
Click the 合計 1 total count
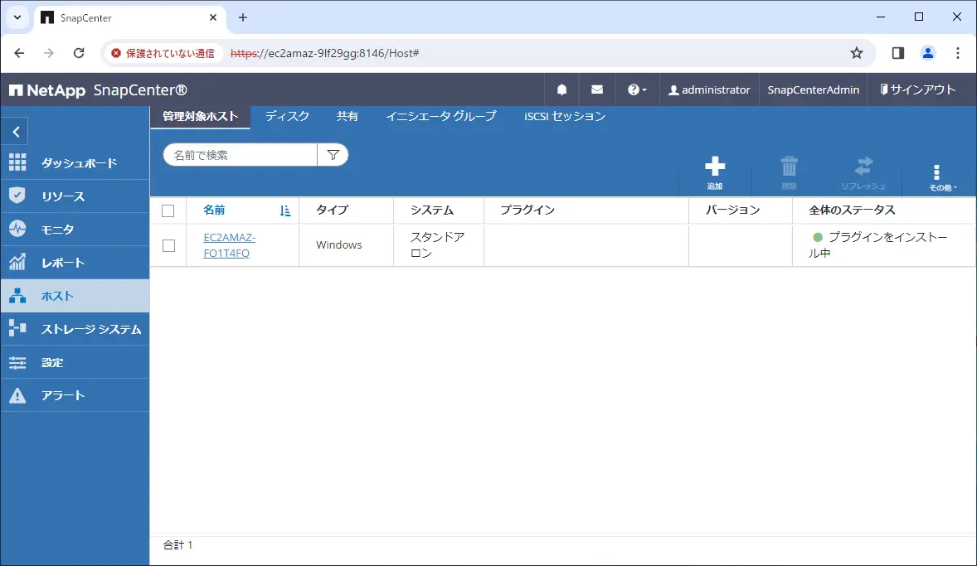tap(177, 544)
